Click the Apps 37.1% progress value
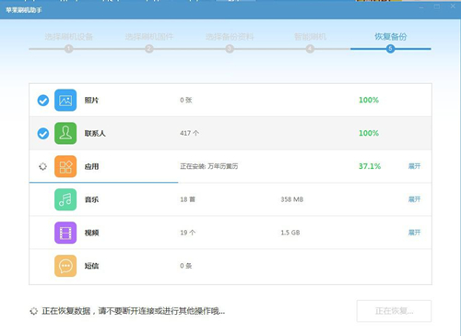 click(370, 166)
